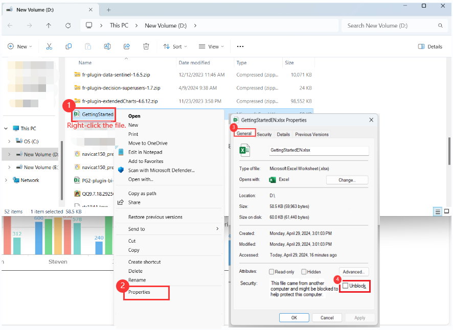The image size is (453, 330).
Task: Click the Paste icon in the toolbar
Action: click(x=87, y=46)
